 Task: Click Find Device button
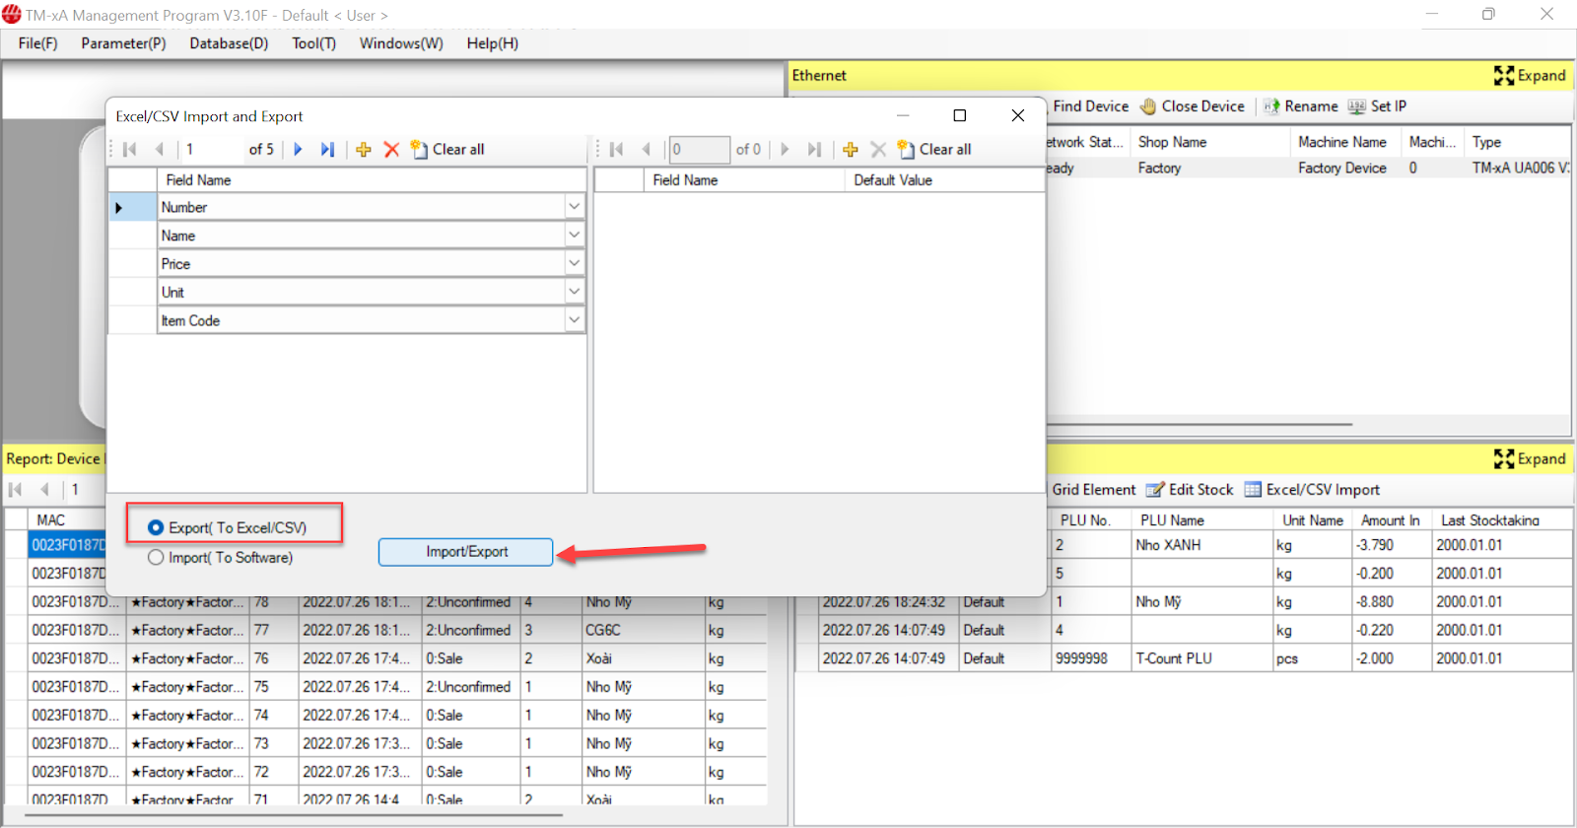(1090, 106)
